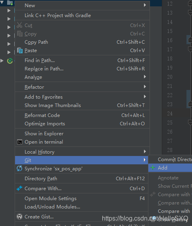The width and height of the screenshot is (192, 226).
Task: Collapse the top project folder arrow
Action: tap(2, 2)
